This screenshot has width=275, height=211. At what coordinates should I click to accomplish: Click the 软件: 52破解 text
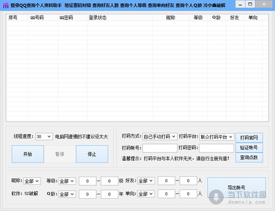click(x=25, y=194)
